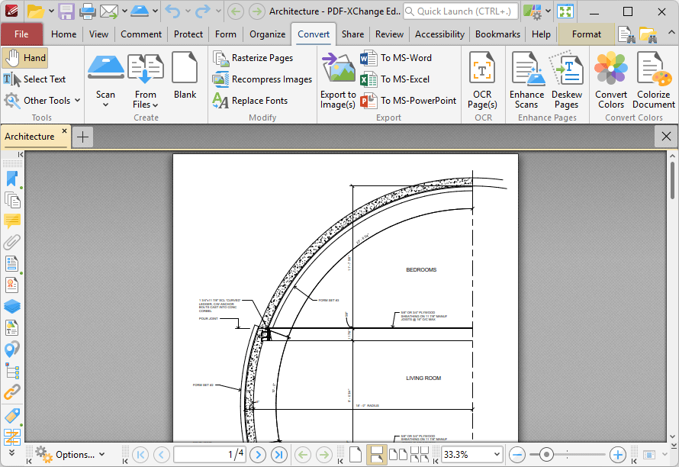Switch to two pages layout
679x467 pixels.
pyautogui.click(x=398, y=455)
